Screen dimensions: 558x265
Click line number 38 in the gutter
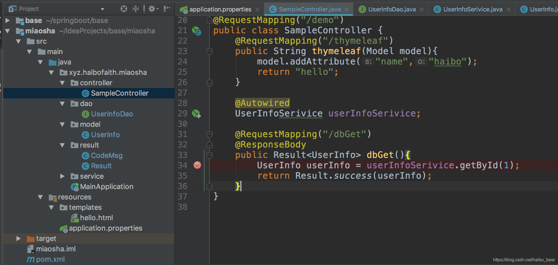(x=183, y=207)
